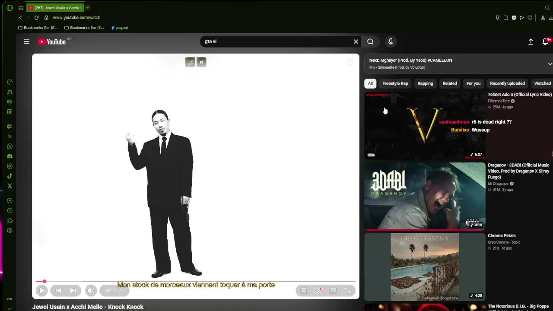Open the YouTube guide hamburger menu
Image resolution: width=553 pixels, height=311 pixels.
coord(27,41)
